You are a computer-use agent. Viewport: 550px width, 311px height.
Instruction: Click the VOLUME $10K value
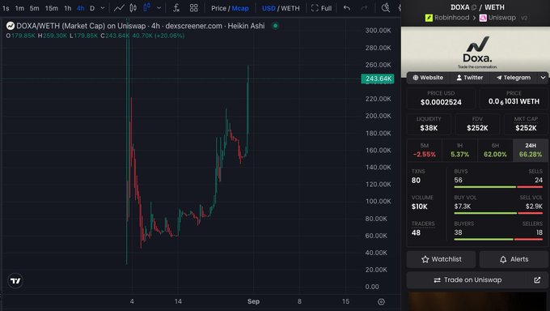pyautogui.click(x=420, y=207)
